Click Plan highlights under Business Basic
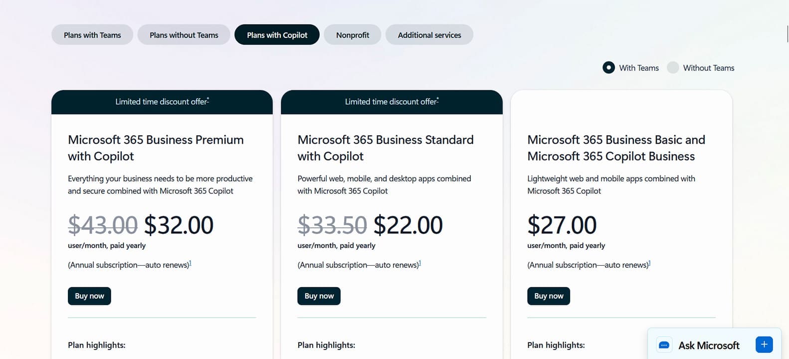The height and width of the screenshot is (359, 789). tap(556, 345)
